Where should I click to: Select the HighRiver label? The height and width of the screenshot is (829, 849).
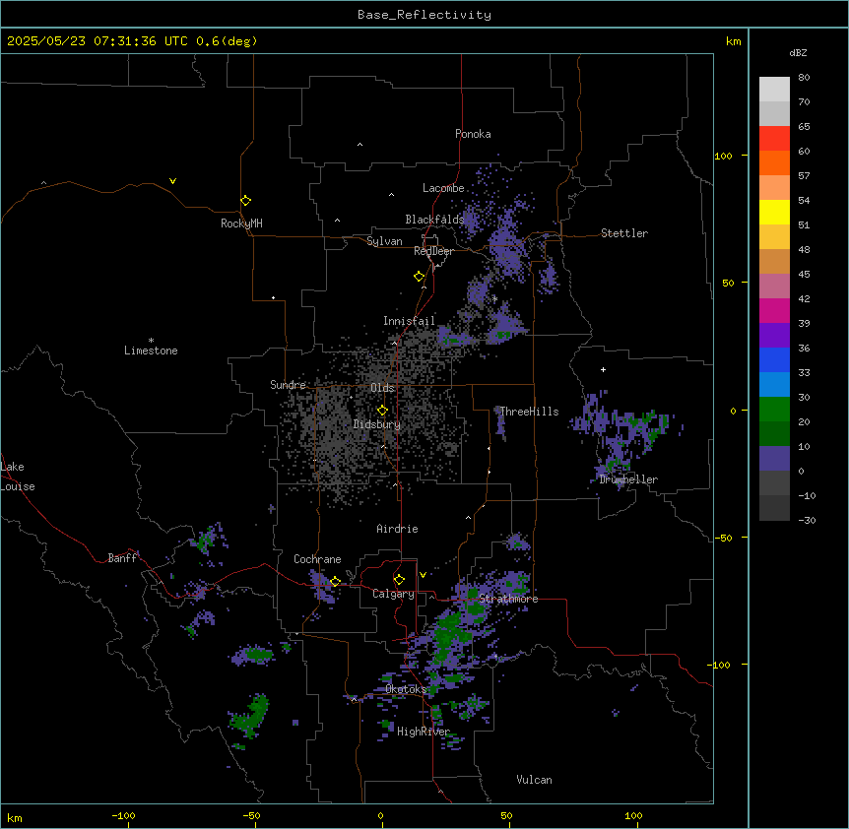[424, 732]
